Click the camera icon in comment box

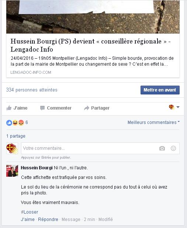point(162,148)
